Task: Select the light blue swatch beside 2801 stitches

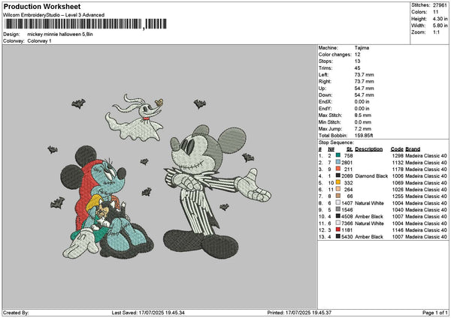Action: (x=338, y=163)
